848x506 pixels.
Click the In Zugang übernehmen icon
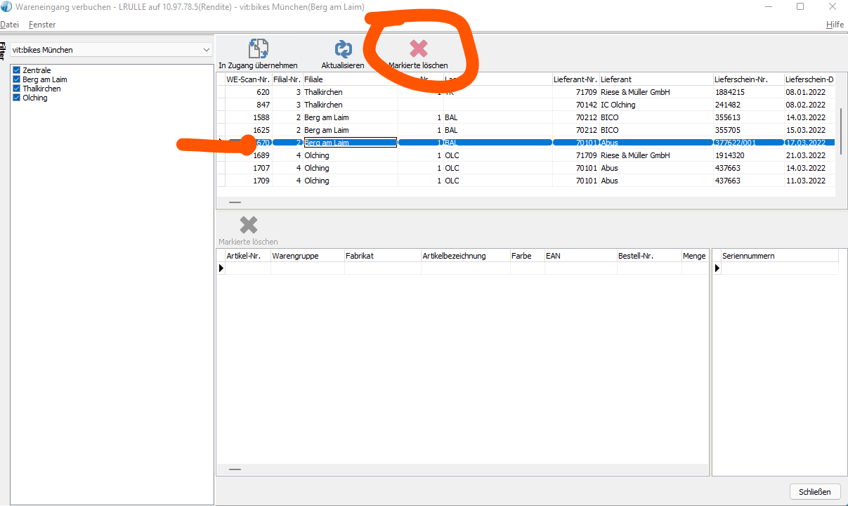click(x=259, y=49)
